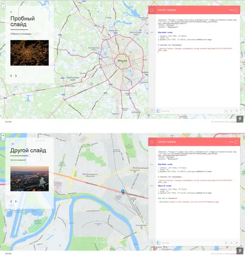Image resolution: width=245 pixels, height=256 pixels.
Task: Zoom in on the Moscow overview map
Action: (3, 3)
